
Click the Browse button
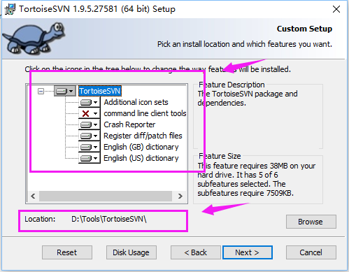coord(311,222)
